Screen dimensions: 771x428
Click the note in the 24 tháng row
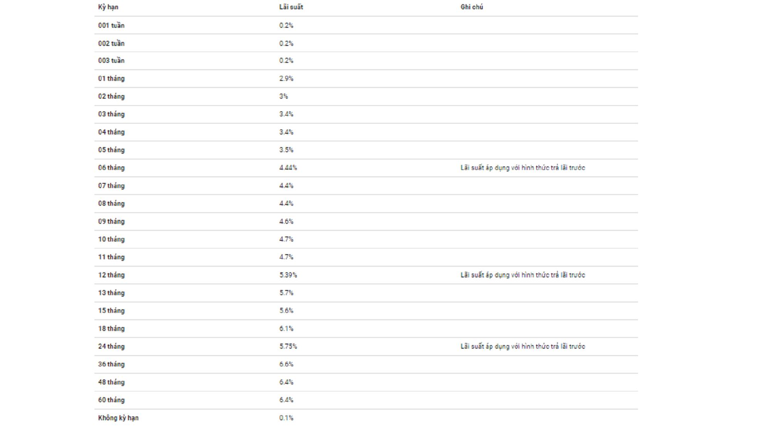pos(522,346)
